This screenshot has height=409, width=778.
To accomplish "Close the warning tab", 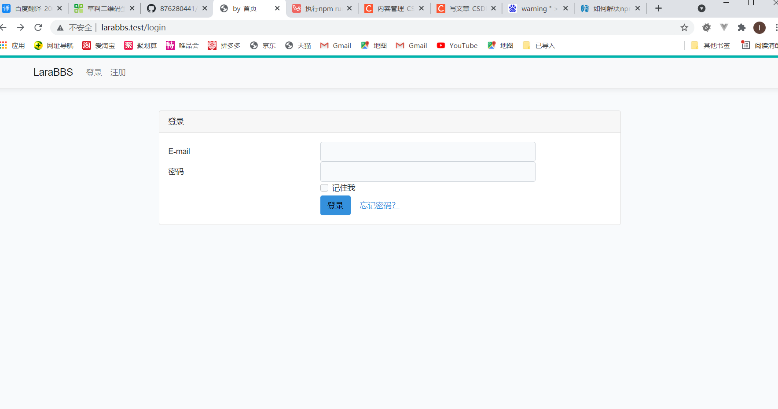I will [565, 8].
